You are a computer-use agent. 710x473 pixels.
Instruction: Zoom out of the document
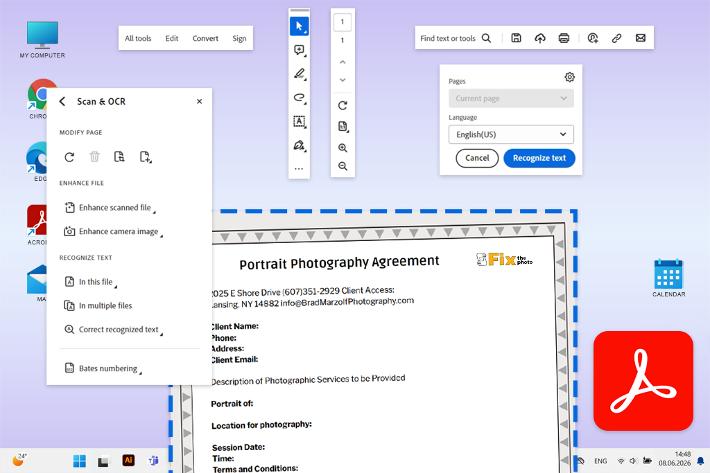pos(343,166)
